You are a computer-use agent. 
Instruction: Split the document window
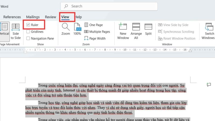click(x=148, y=29)
